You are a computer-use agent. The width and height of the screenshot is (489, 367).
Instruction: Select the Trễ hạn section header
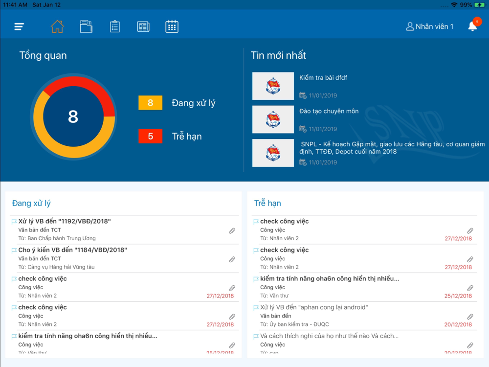click(x=267, y=203)
